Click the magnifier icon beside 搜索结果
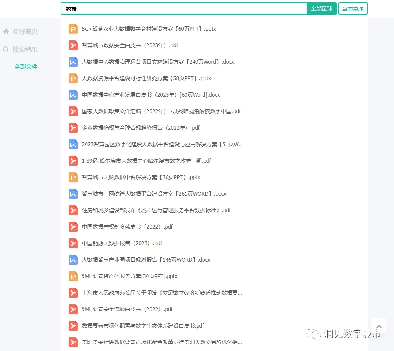The image size is (394, 351). [6, 49]
